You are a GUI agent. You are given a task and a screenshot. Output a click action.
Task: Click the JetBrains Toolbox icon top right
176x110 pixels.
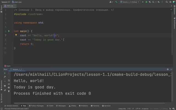coord(174,2)
